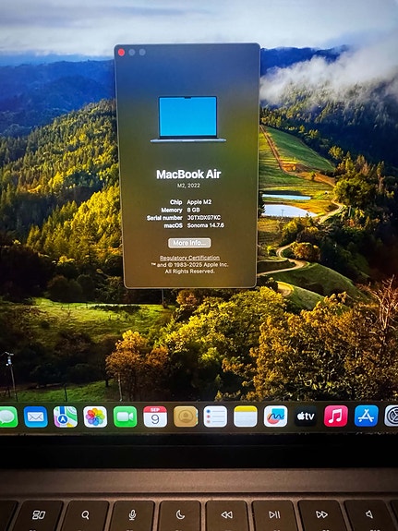Open System Settings from the Dock
Screen dimensions: 398x531
(x=392, y=416)
